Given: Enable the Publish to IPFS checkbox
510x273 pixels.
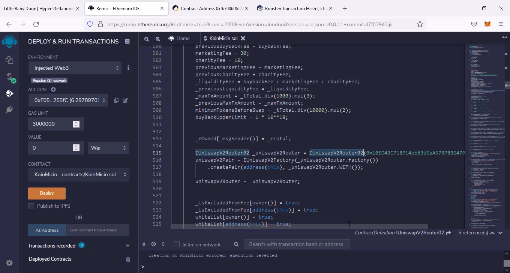Looking at the screenshot, I should point(31,206).
